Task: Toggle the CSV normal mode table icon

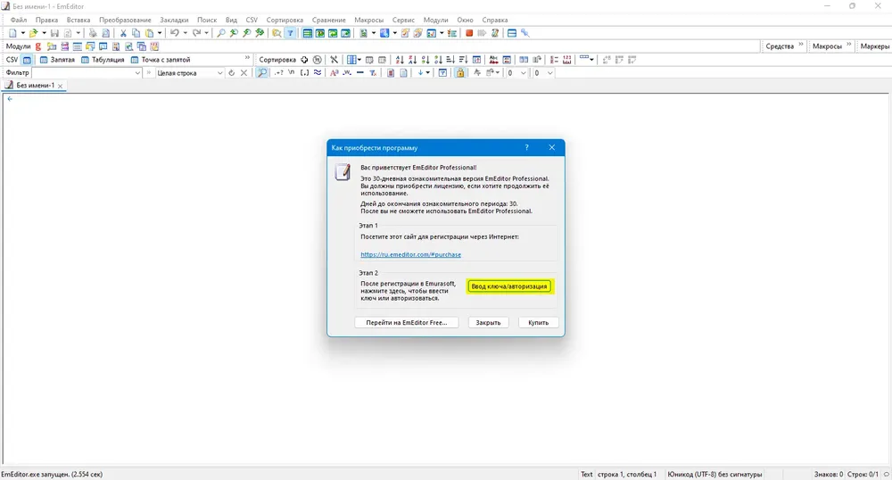Action: pyautogui.click(x=27, y=59)
